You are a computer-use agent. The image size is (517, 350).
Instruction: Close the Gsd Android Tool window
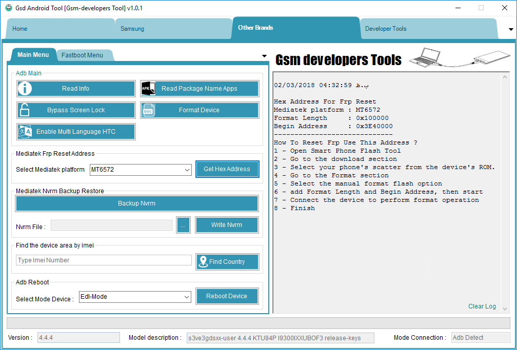(x=505, y=8)
